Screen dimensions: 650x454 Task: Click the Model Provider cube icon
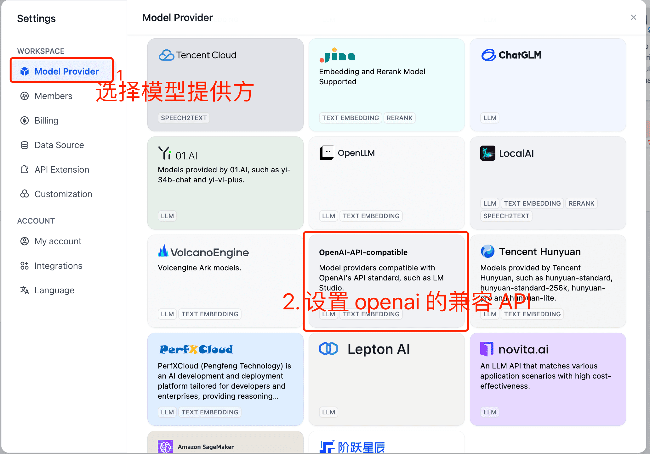25,71
